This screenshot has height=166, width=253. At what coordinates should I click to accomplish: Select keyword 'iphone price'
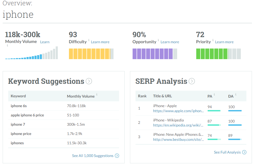(21, 134)
